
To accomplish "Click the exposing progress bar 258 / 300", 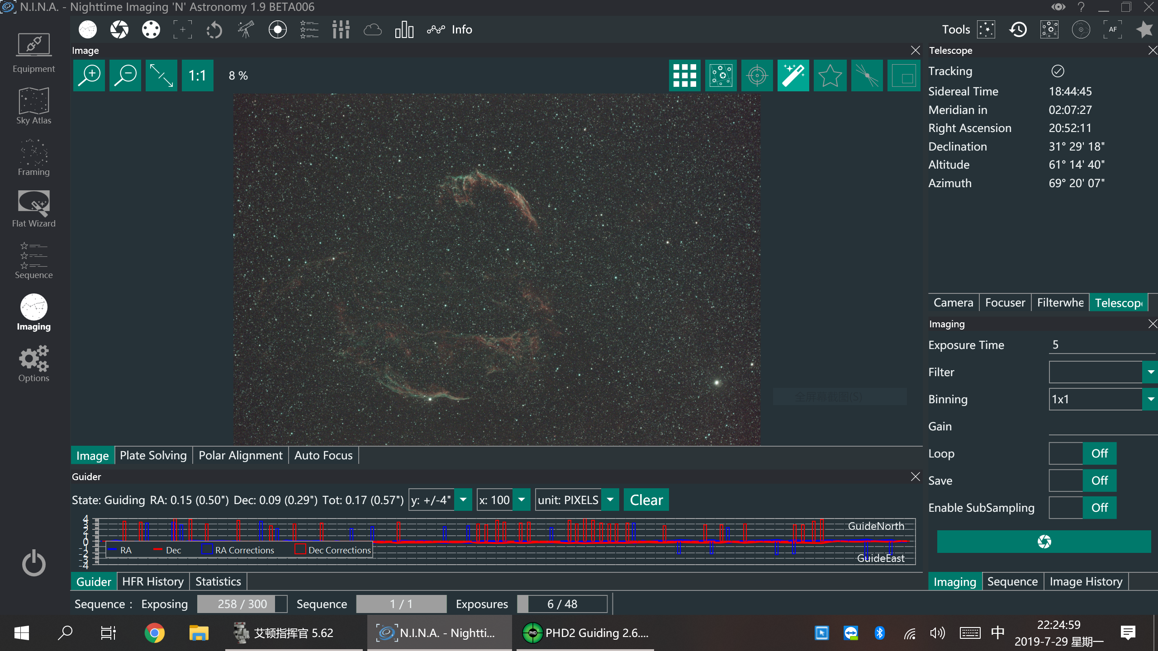I will point(242,604).
